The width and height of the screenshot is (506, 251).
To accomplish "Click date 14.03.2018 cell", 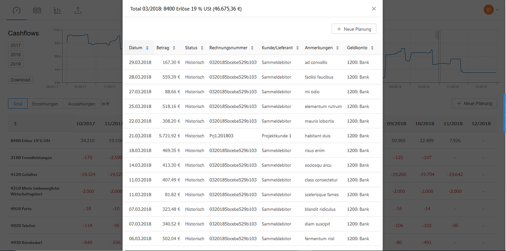I will coord(140,165).
